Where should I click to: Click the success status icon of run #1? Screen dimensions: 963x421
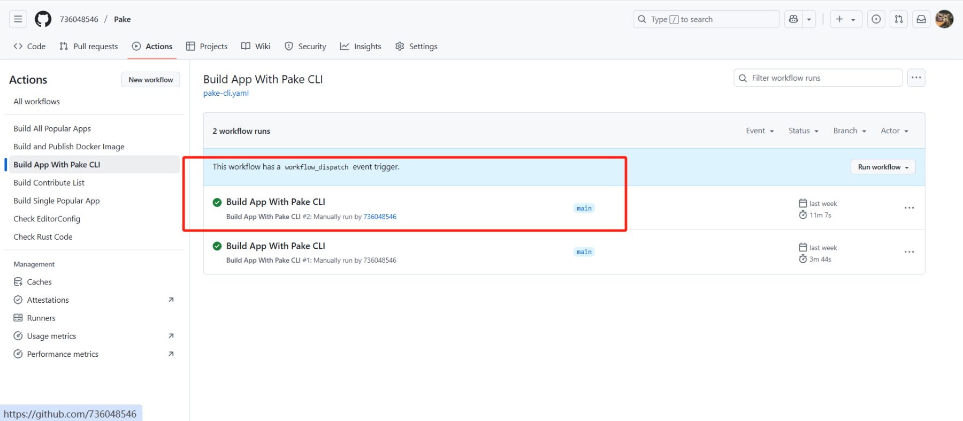(x=217, y=246)
